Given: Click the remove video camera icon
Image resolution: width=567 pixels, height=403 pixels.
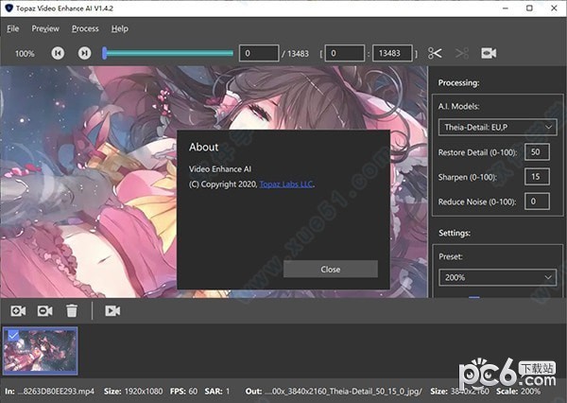Looking at the screenshot, I should 44,310.
